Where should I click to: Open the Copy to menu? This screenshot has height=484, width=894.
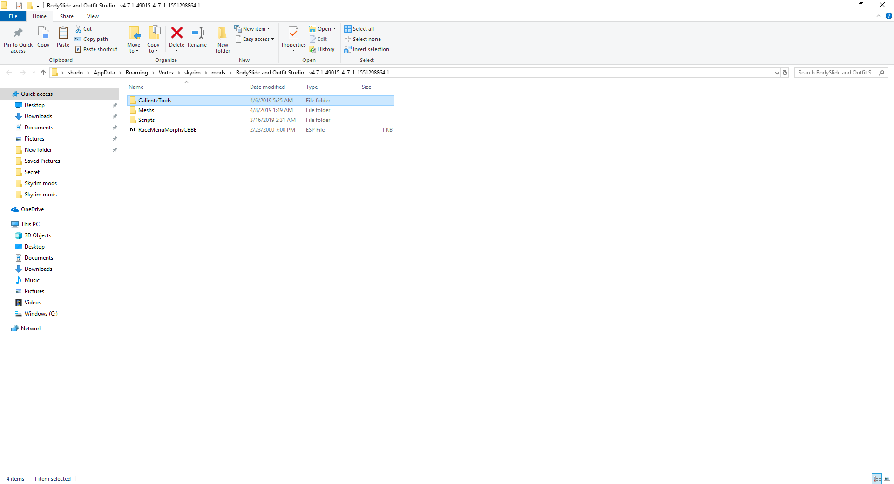point(153,40)
